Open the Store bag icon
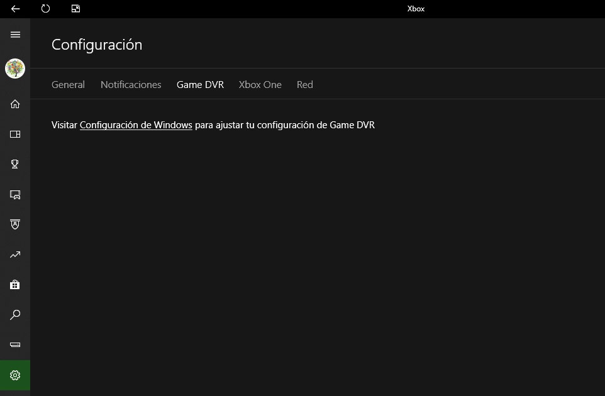 pos(15,285)
